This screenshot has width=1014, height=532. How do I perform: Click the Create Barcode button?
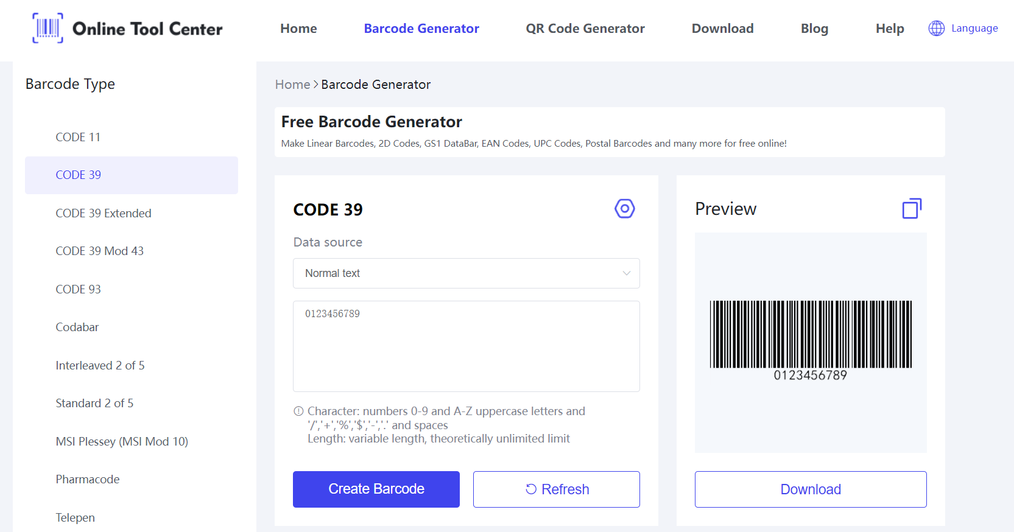(x=376, y=489)
